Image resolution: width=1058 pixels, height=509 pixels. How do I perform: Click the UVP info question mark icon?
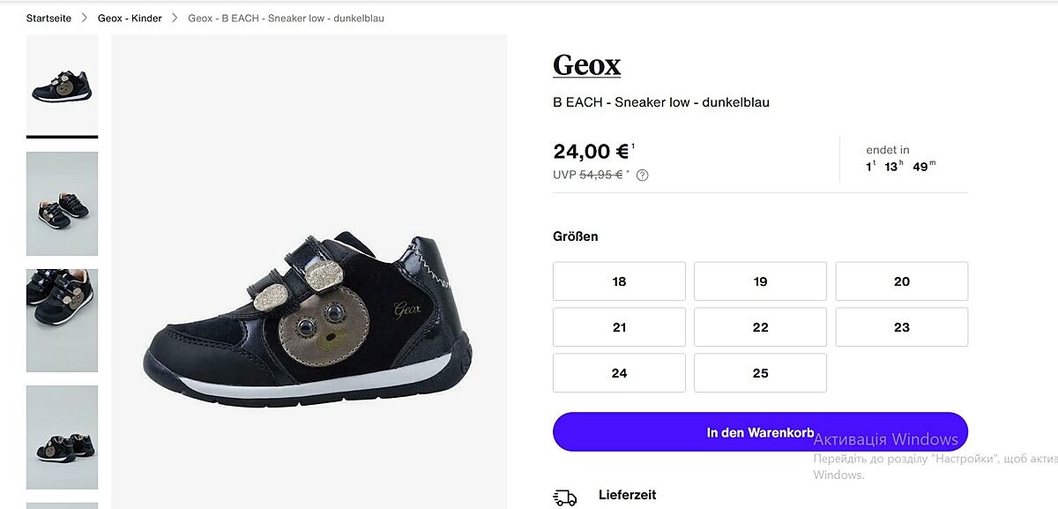pos(643,175)
